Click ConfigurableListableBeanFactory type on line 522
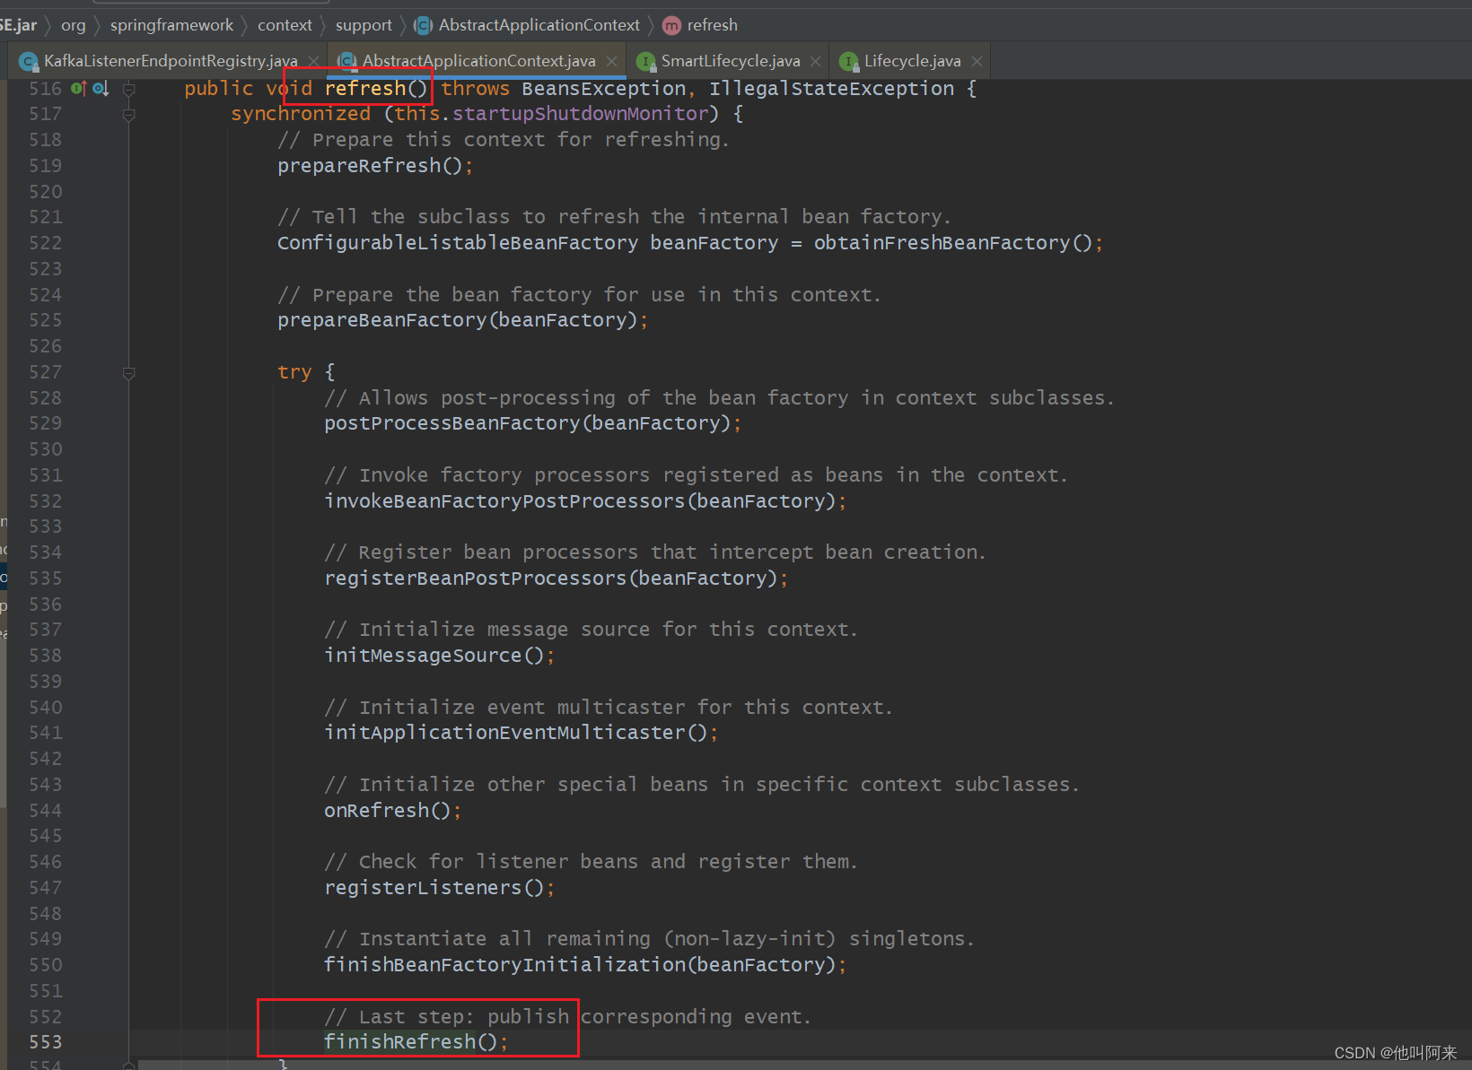Viewport: 1472px width, 1070px height. click(458, 243)
